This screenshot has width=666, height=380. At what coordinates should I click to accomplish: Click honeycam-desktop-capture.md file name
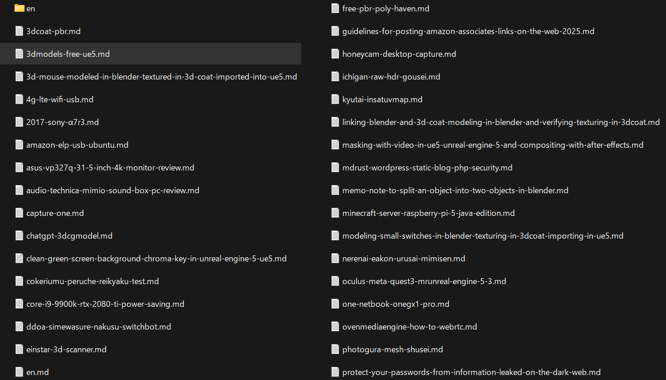pyautogui.click(x=399, y=54)
